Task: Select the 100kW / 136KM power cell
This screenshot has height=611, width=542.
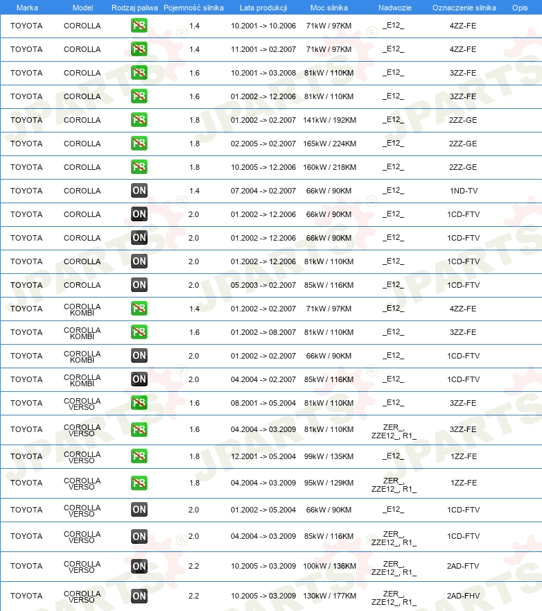Action: point(329,566)
